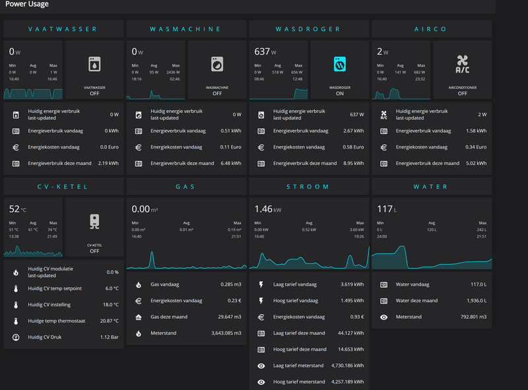The image size is (528, 390).
Task: Click euro icon for Airco 0.34 Euro row
Action: pos(383,147)
